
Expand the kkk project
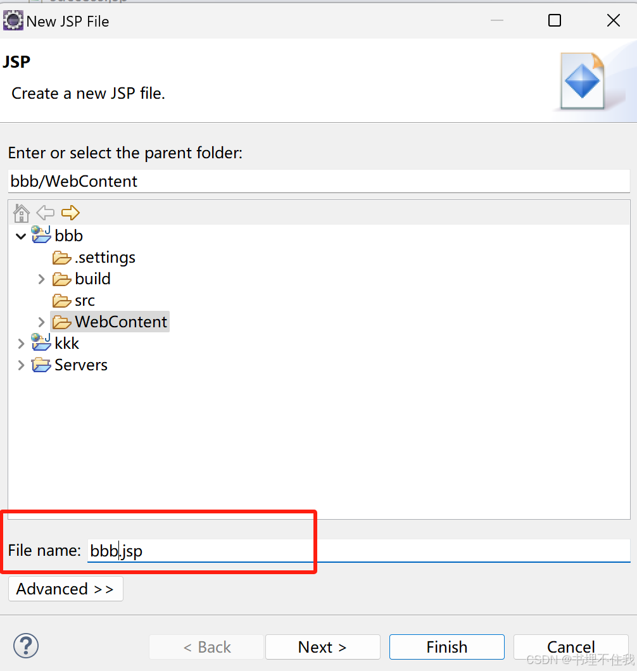click(x=21, y=342)
